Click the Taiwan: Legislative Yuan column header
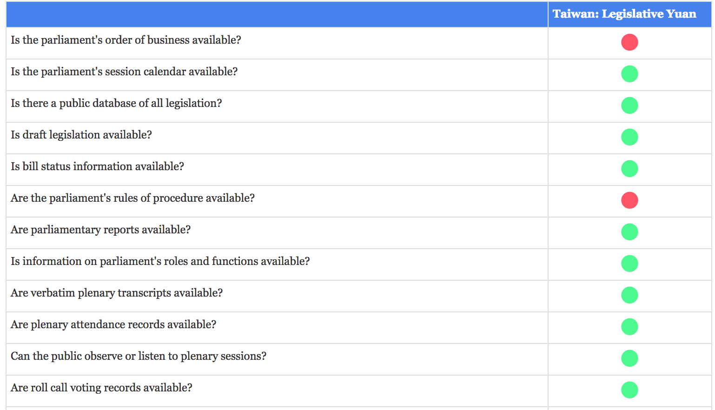Screen dimensions: 715x410 tap(624, 14)
